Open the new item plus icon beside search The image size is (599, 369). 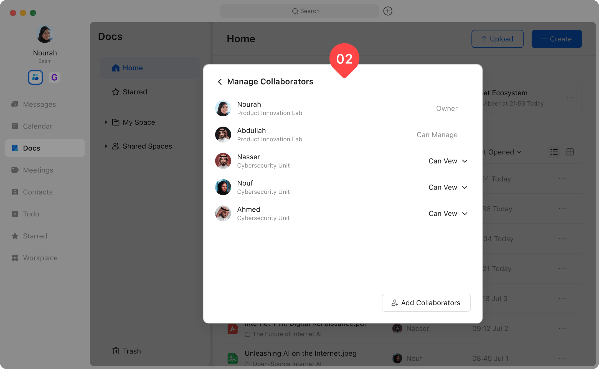[388, 11]
